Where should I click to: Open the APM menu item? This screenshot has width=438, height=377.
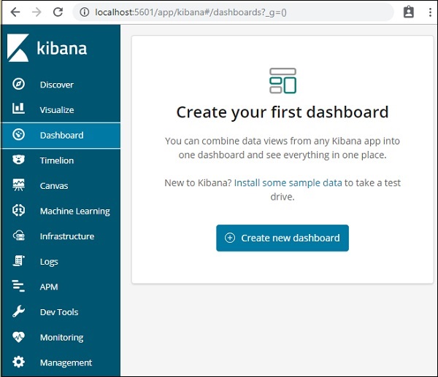pyautogui.click(x=49, y=287)
